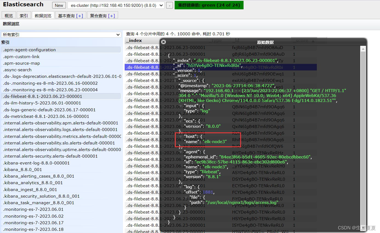Click the "filebeat" agent type value
The height and width of the screenshot is (233, 380).
point(210,172)
